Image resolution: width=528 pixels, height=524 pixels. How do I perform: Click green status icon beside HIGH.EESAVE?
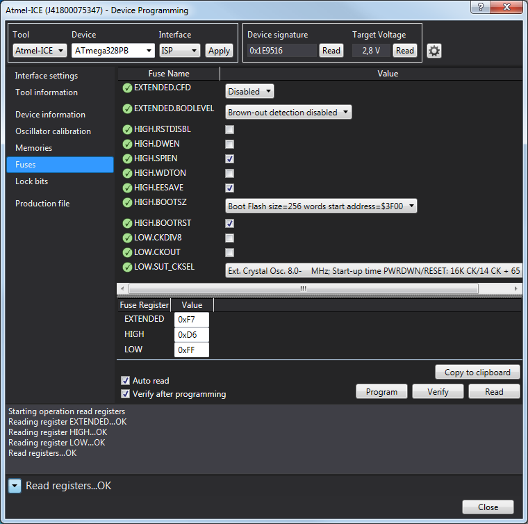[x=127, y=188]
